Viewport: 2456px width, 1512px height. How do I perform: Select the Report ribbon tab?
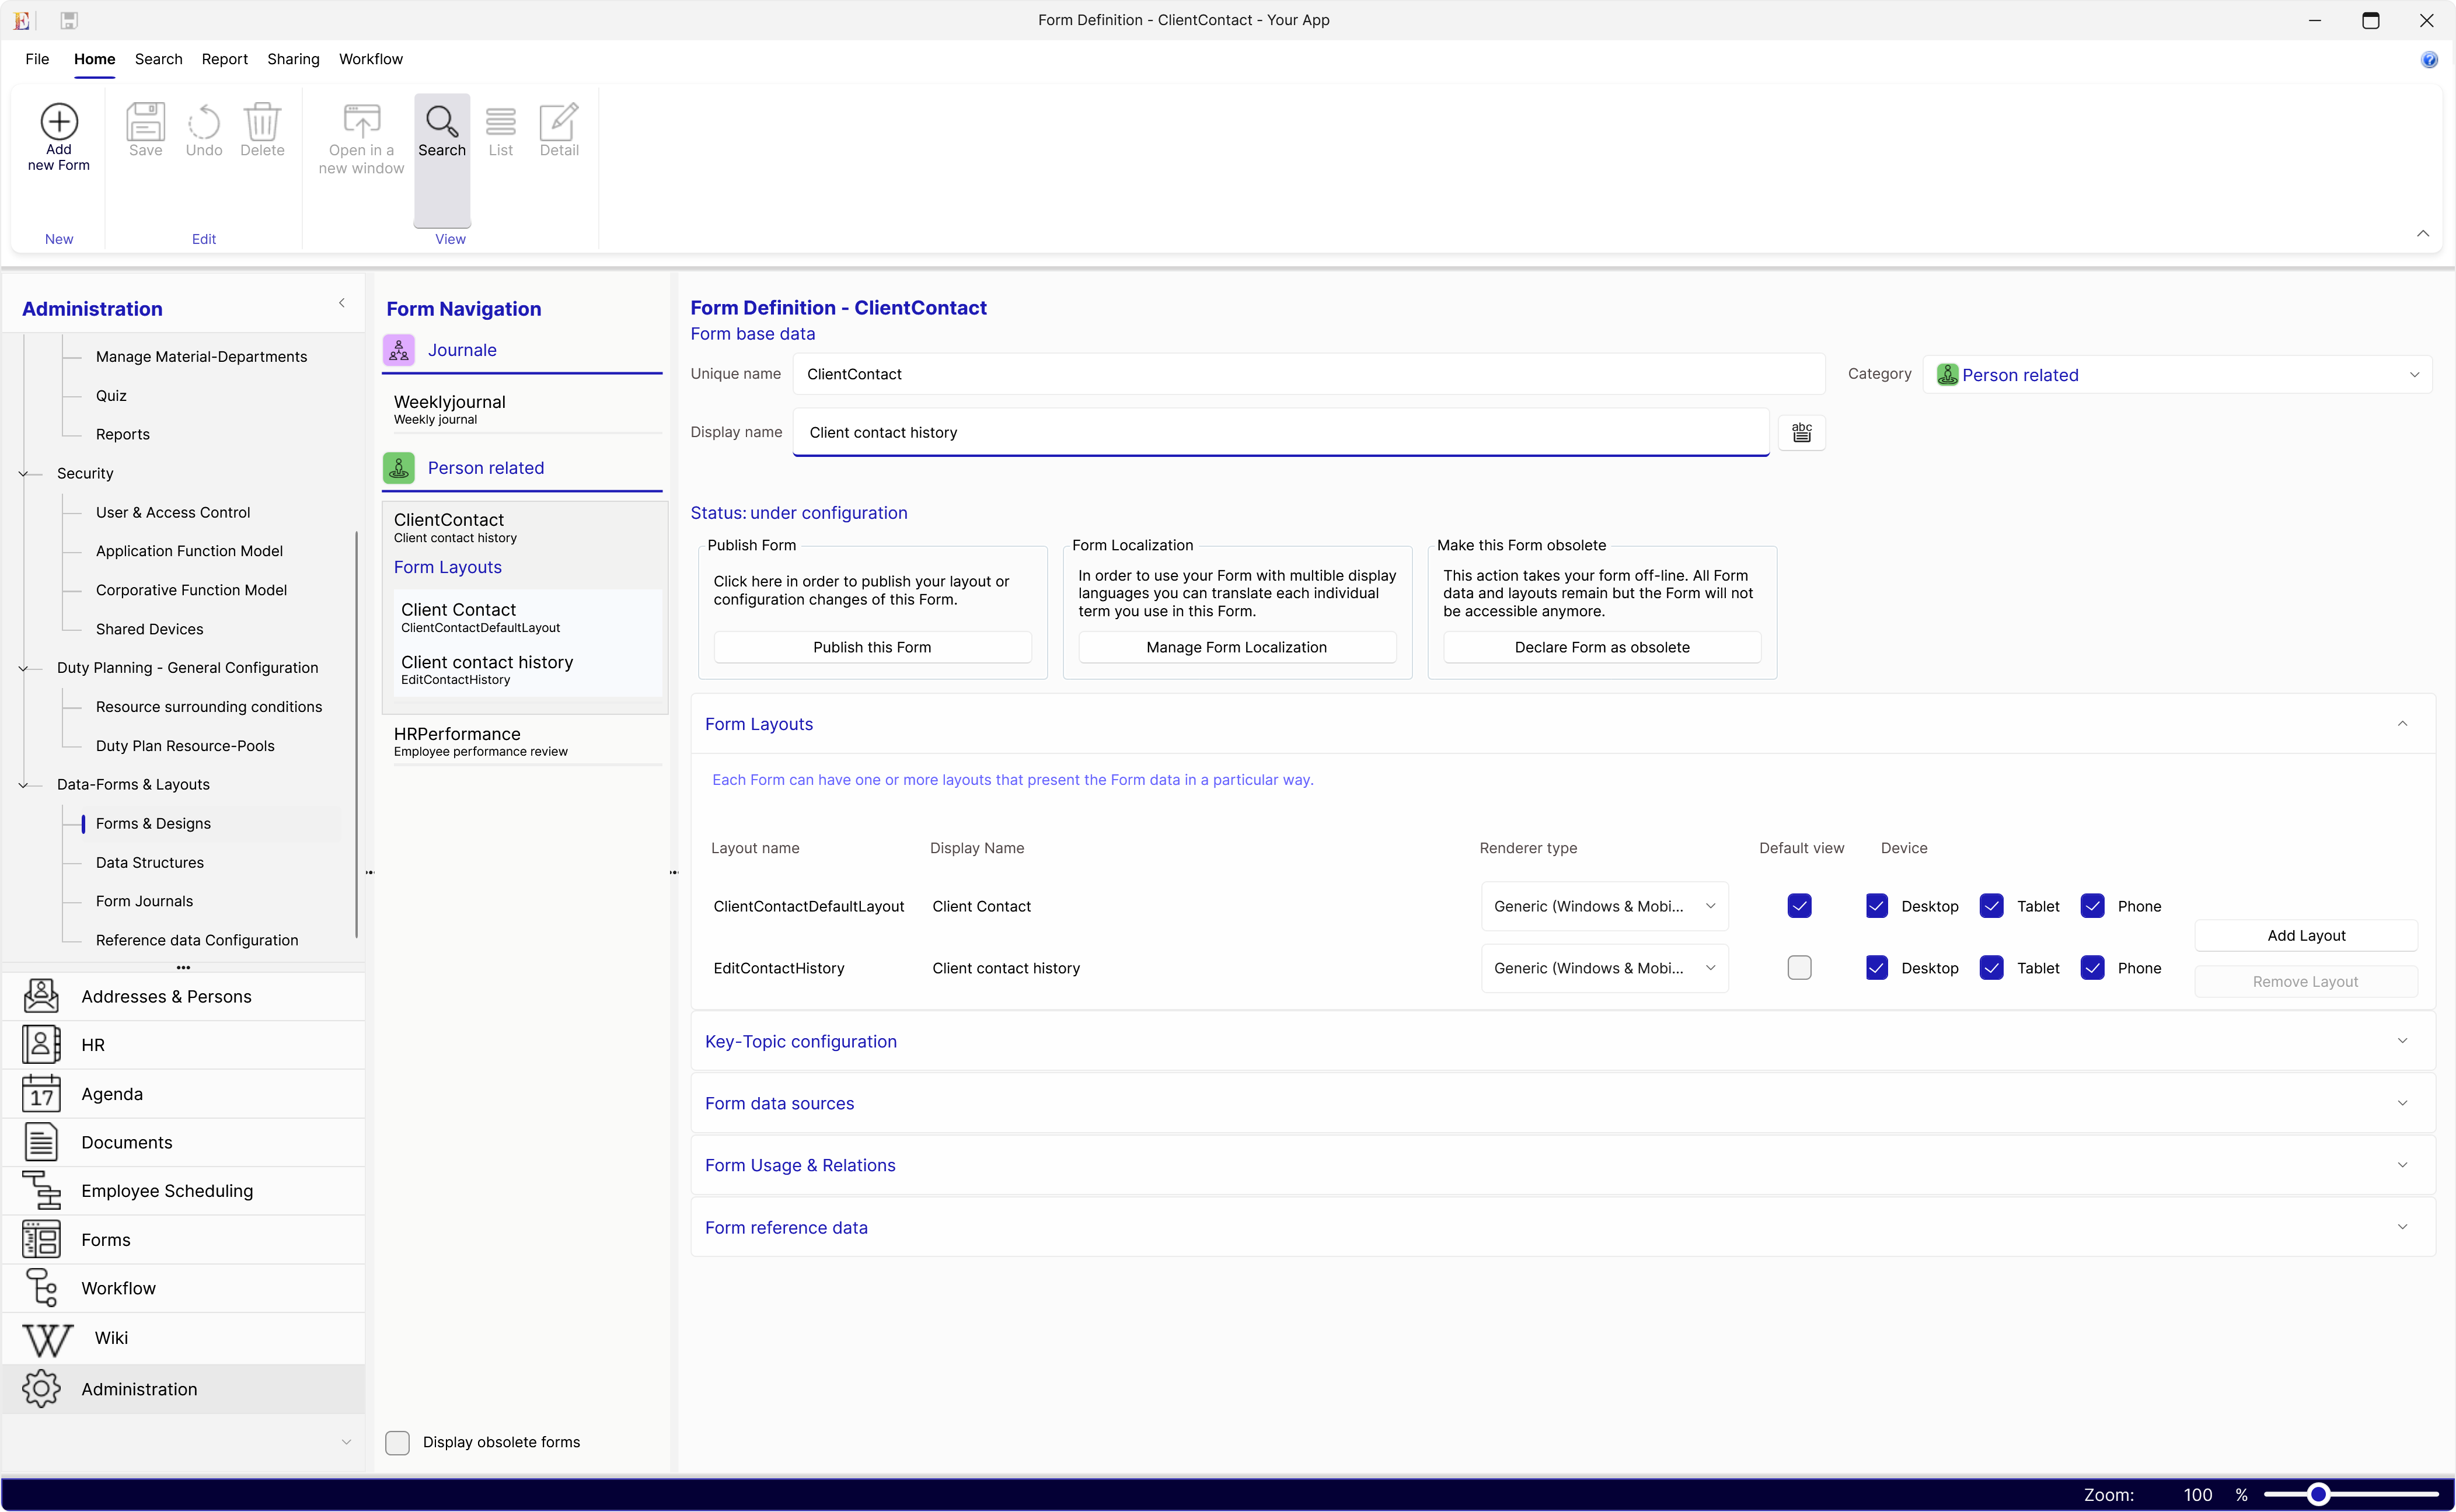click(224, 59)
